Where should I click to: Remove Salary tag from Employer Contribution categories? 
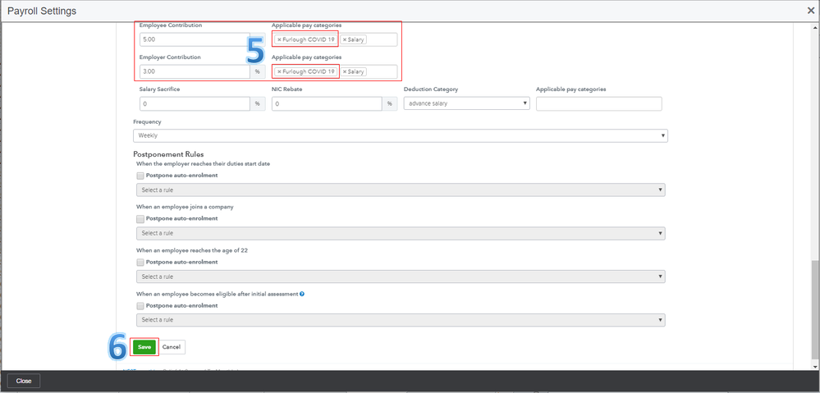(x=345, y=71)
